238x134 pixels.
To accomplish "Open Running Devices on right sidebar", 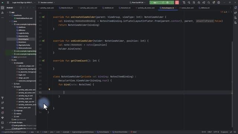I will pos(235,23).
